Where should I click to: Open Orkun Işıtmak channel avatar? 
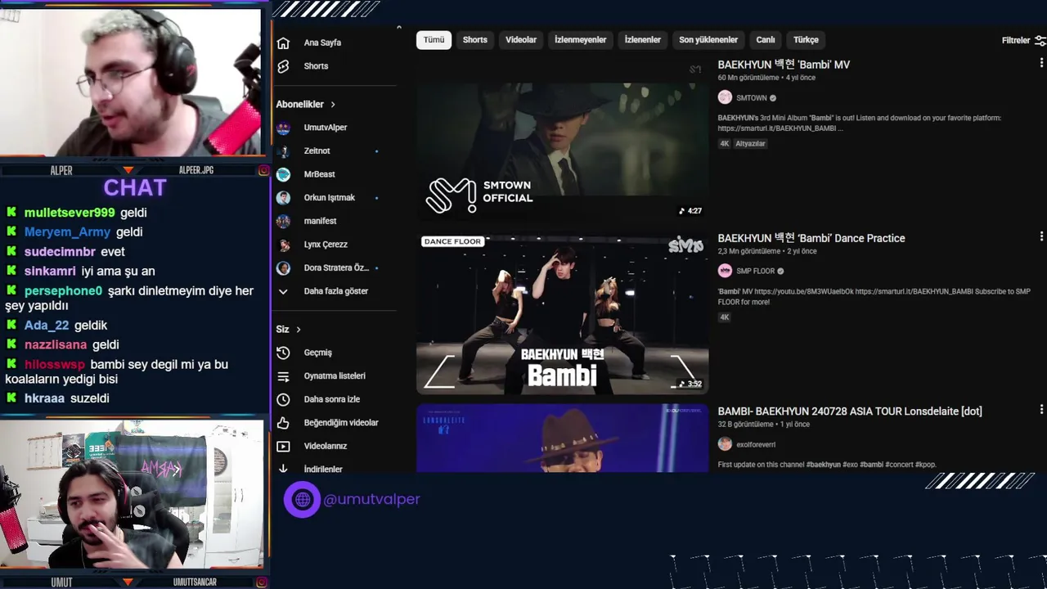[283, 198]
